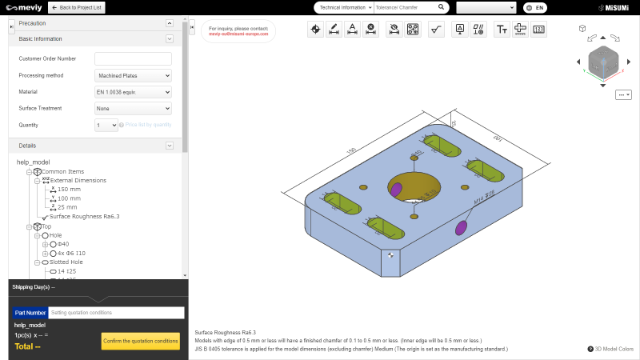Collapse the Common Items tree node
Image resolution: width=640 pixels, height=360 pixels.
pos(30,172)
